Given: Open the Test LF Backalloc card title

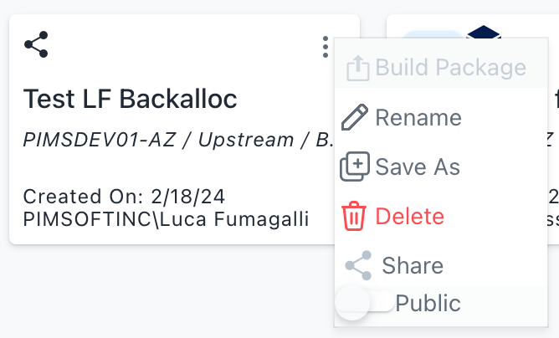Looking at the screenshot, I should 131,99.
